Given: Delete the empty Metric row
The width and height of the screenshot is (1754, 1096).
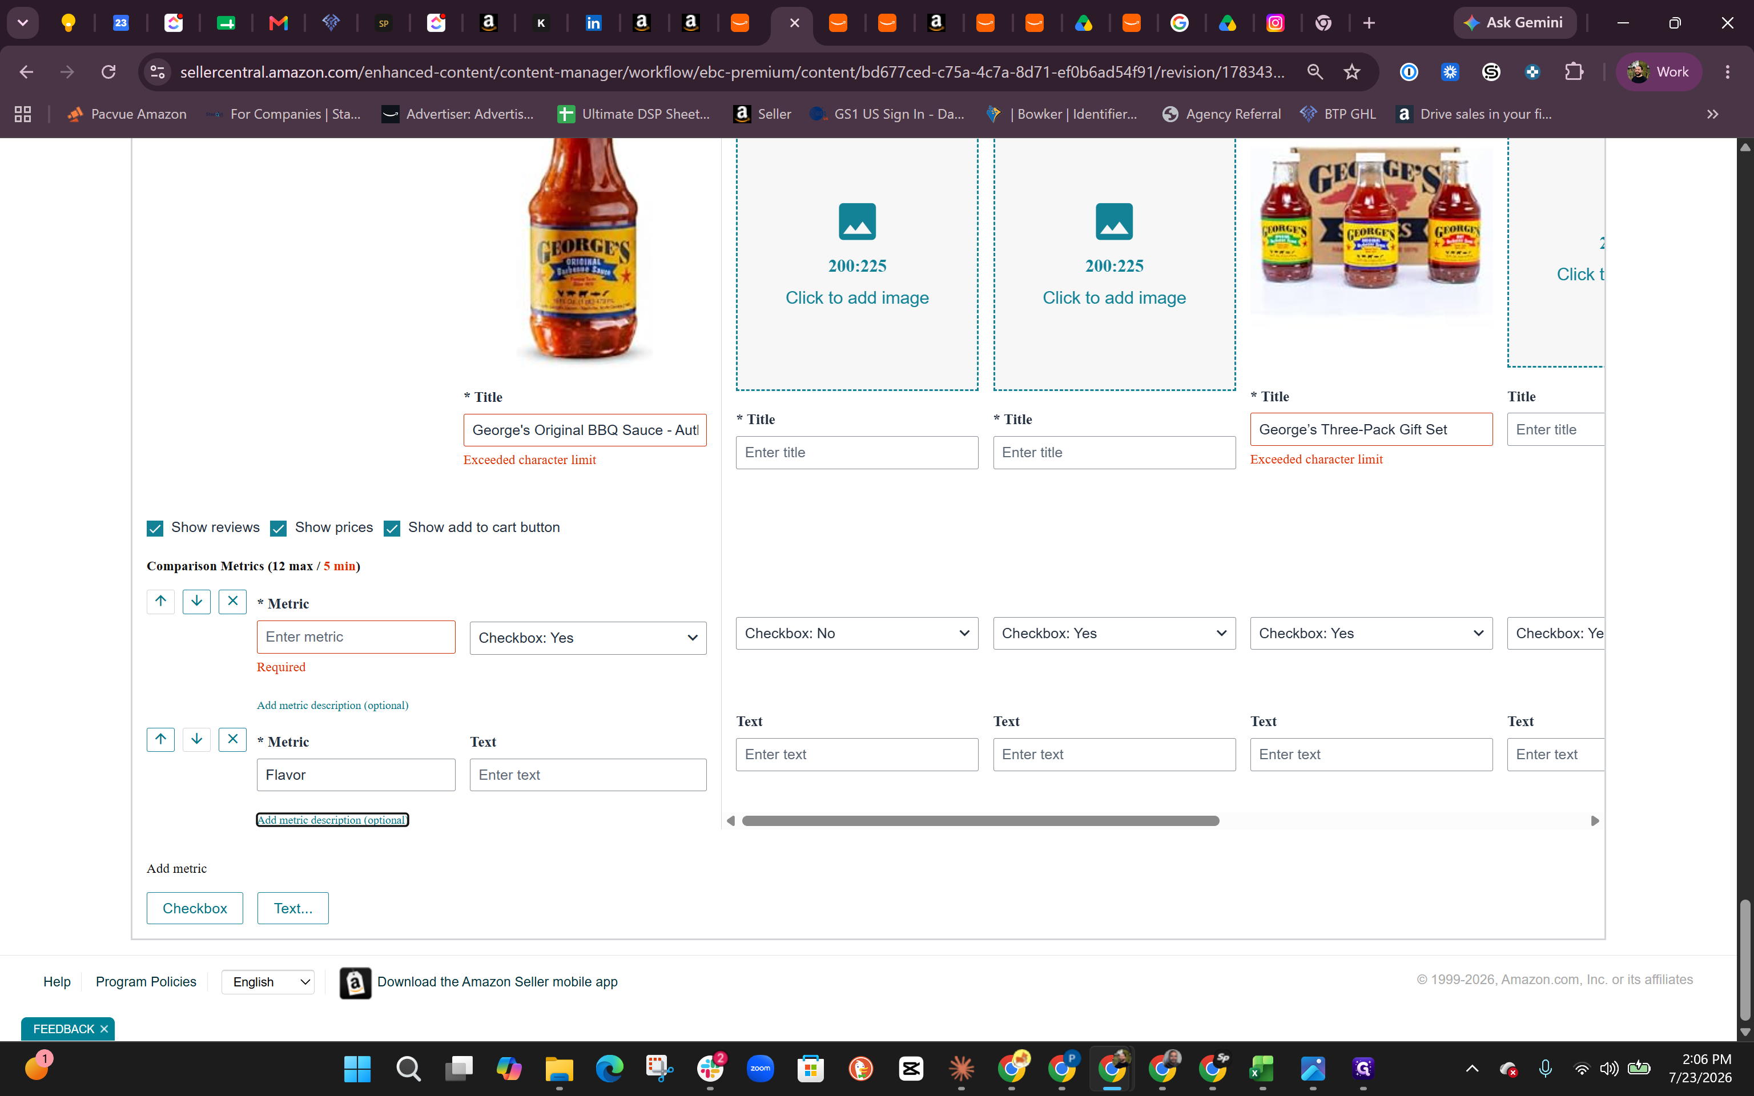Looking at the screenshot, I should (x=232, y=601).
